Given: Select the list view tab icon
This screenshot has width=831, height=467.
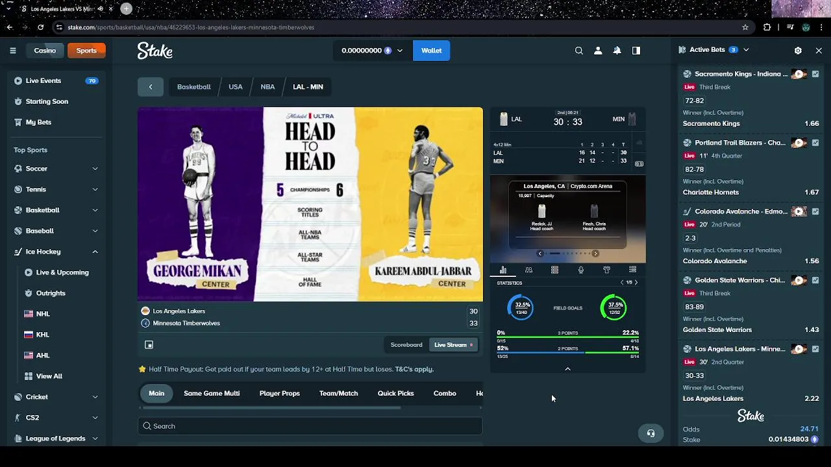Looking at the screenshot, I should coord(632,270).
